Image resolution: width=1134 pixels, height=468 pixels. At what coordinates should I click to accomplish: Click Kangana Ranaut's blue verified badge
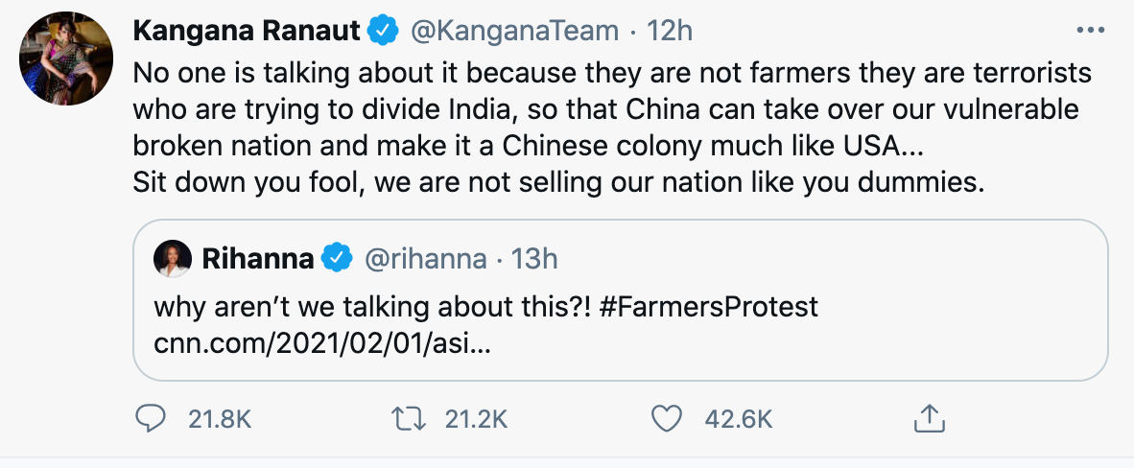pyautogui.click(x=384, y=31)
